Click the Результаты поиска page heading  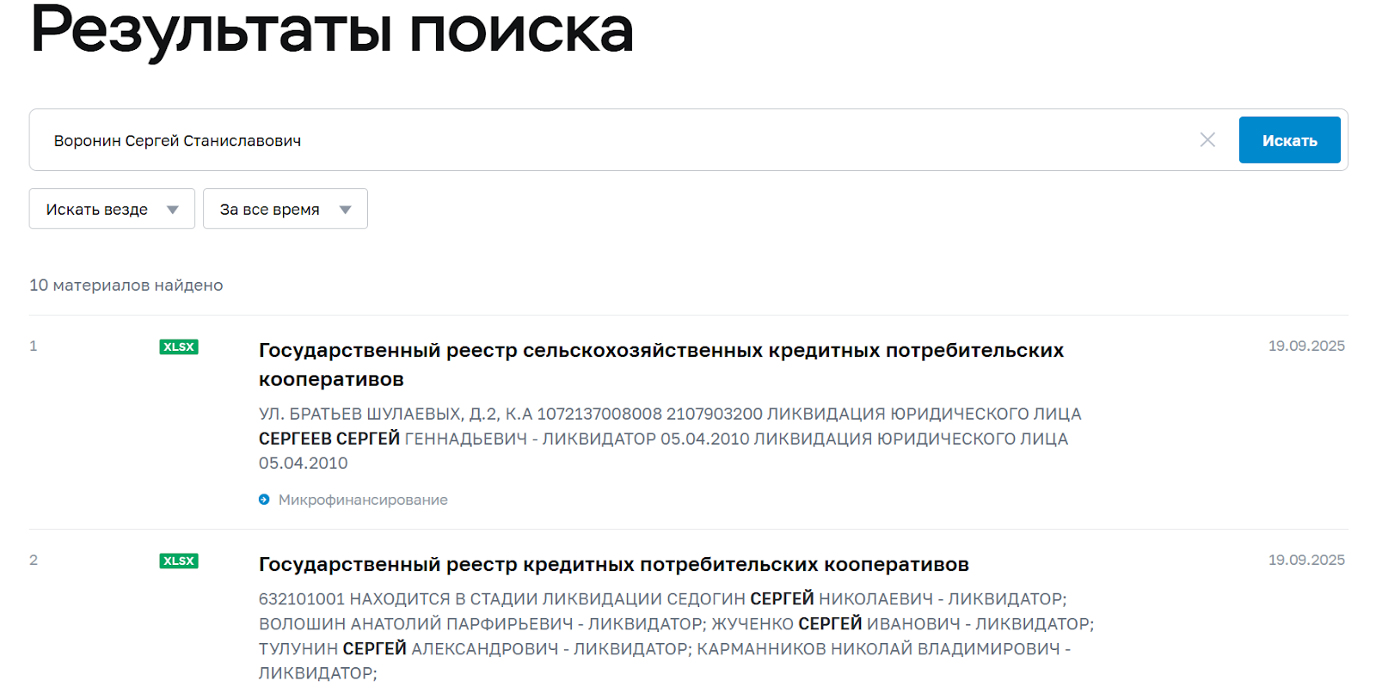(x=332, y=31)
